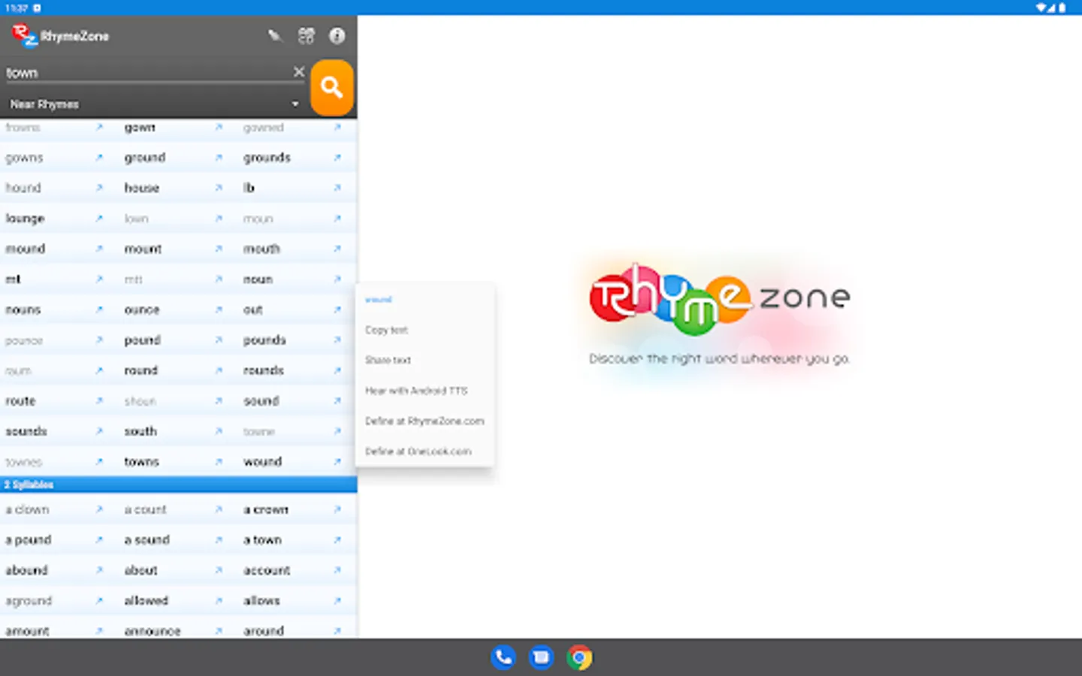Screen dimensions: 1082x676
Task: Open arrow icon next to 'a town'
Action: [337, 539]
